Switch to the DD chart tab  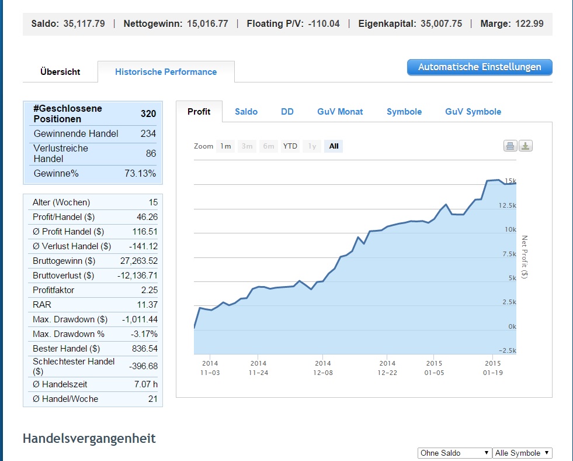point(287,112)
